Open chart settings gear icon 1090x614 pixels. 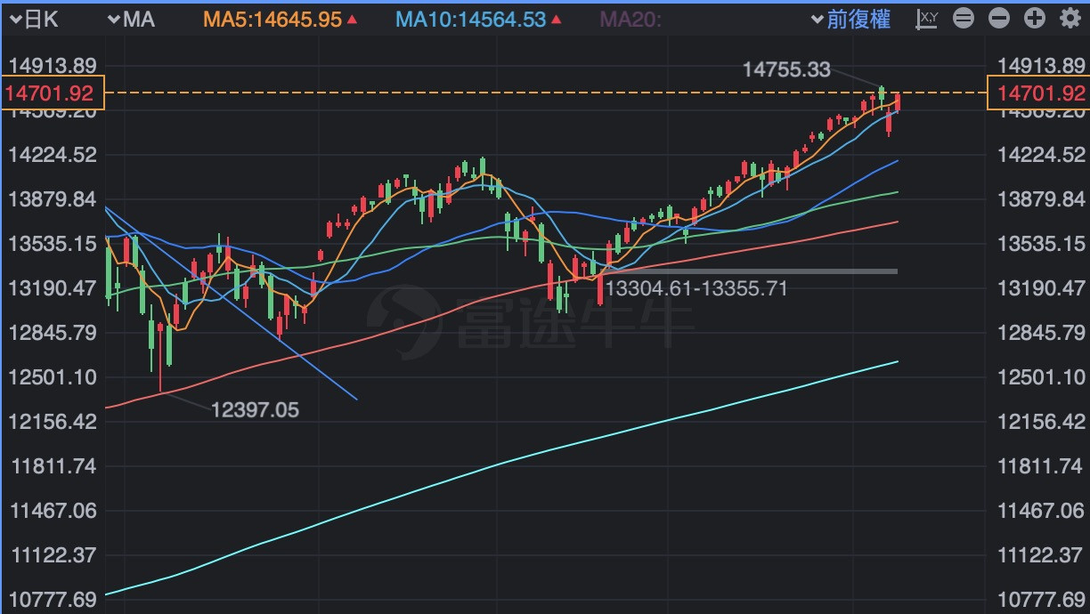point(1070,19)
